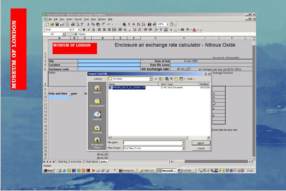The height and width of the screenshot is (191, 286).
Task: Align cell text left
Action: pos(100,30)
